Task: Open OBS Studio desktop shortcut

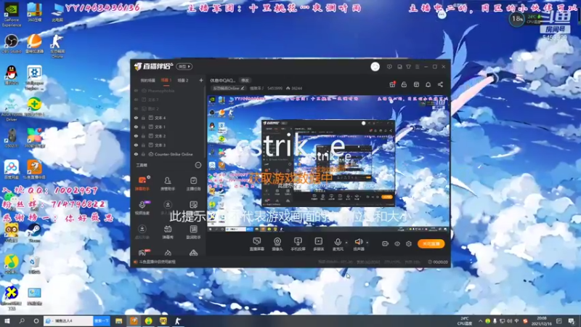Action: coord(12,44)
